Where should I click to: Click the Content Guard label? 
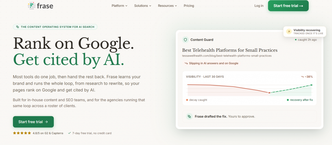click(202, 40)
